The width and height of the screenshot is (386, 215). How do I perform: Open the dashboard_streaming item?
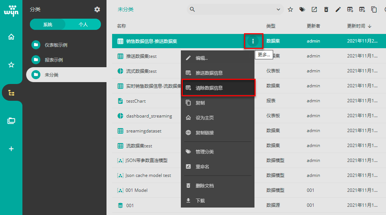point(149,116)
